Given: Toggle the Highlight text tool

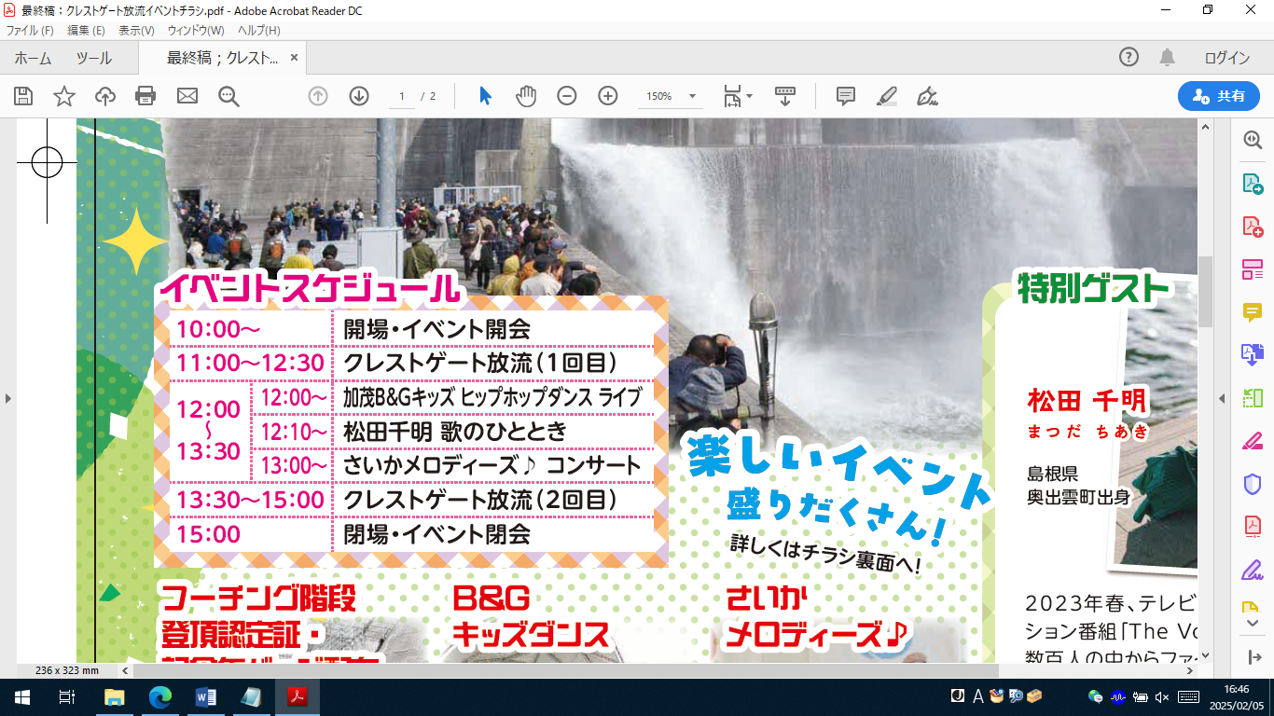Looking at the screenshot, I should tap(886, 96).
